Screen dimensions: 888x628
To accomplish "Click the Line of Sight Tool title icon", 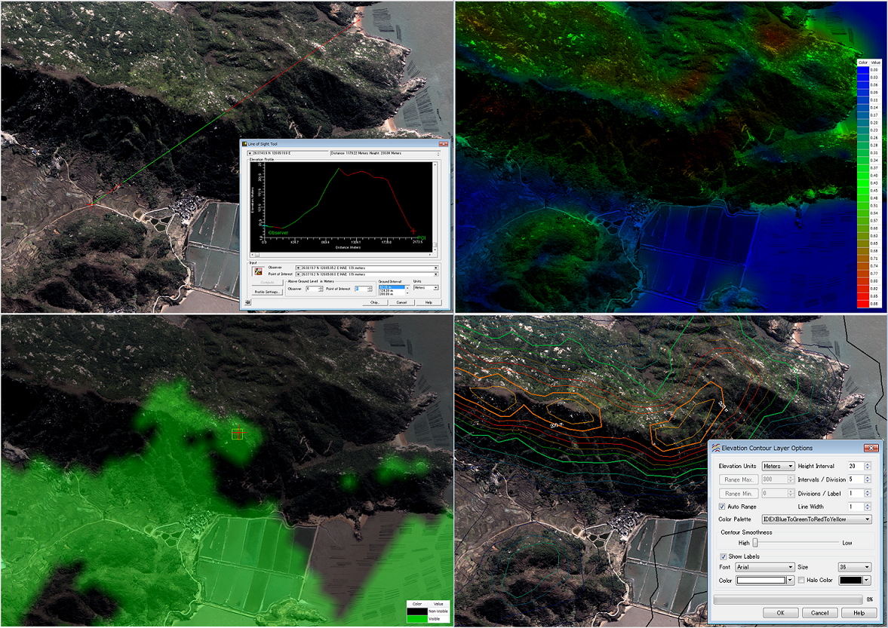I will click(x=244, y=143).
